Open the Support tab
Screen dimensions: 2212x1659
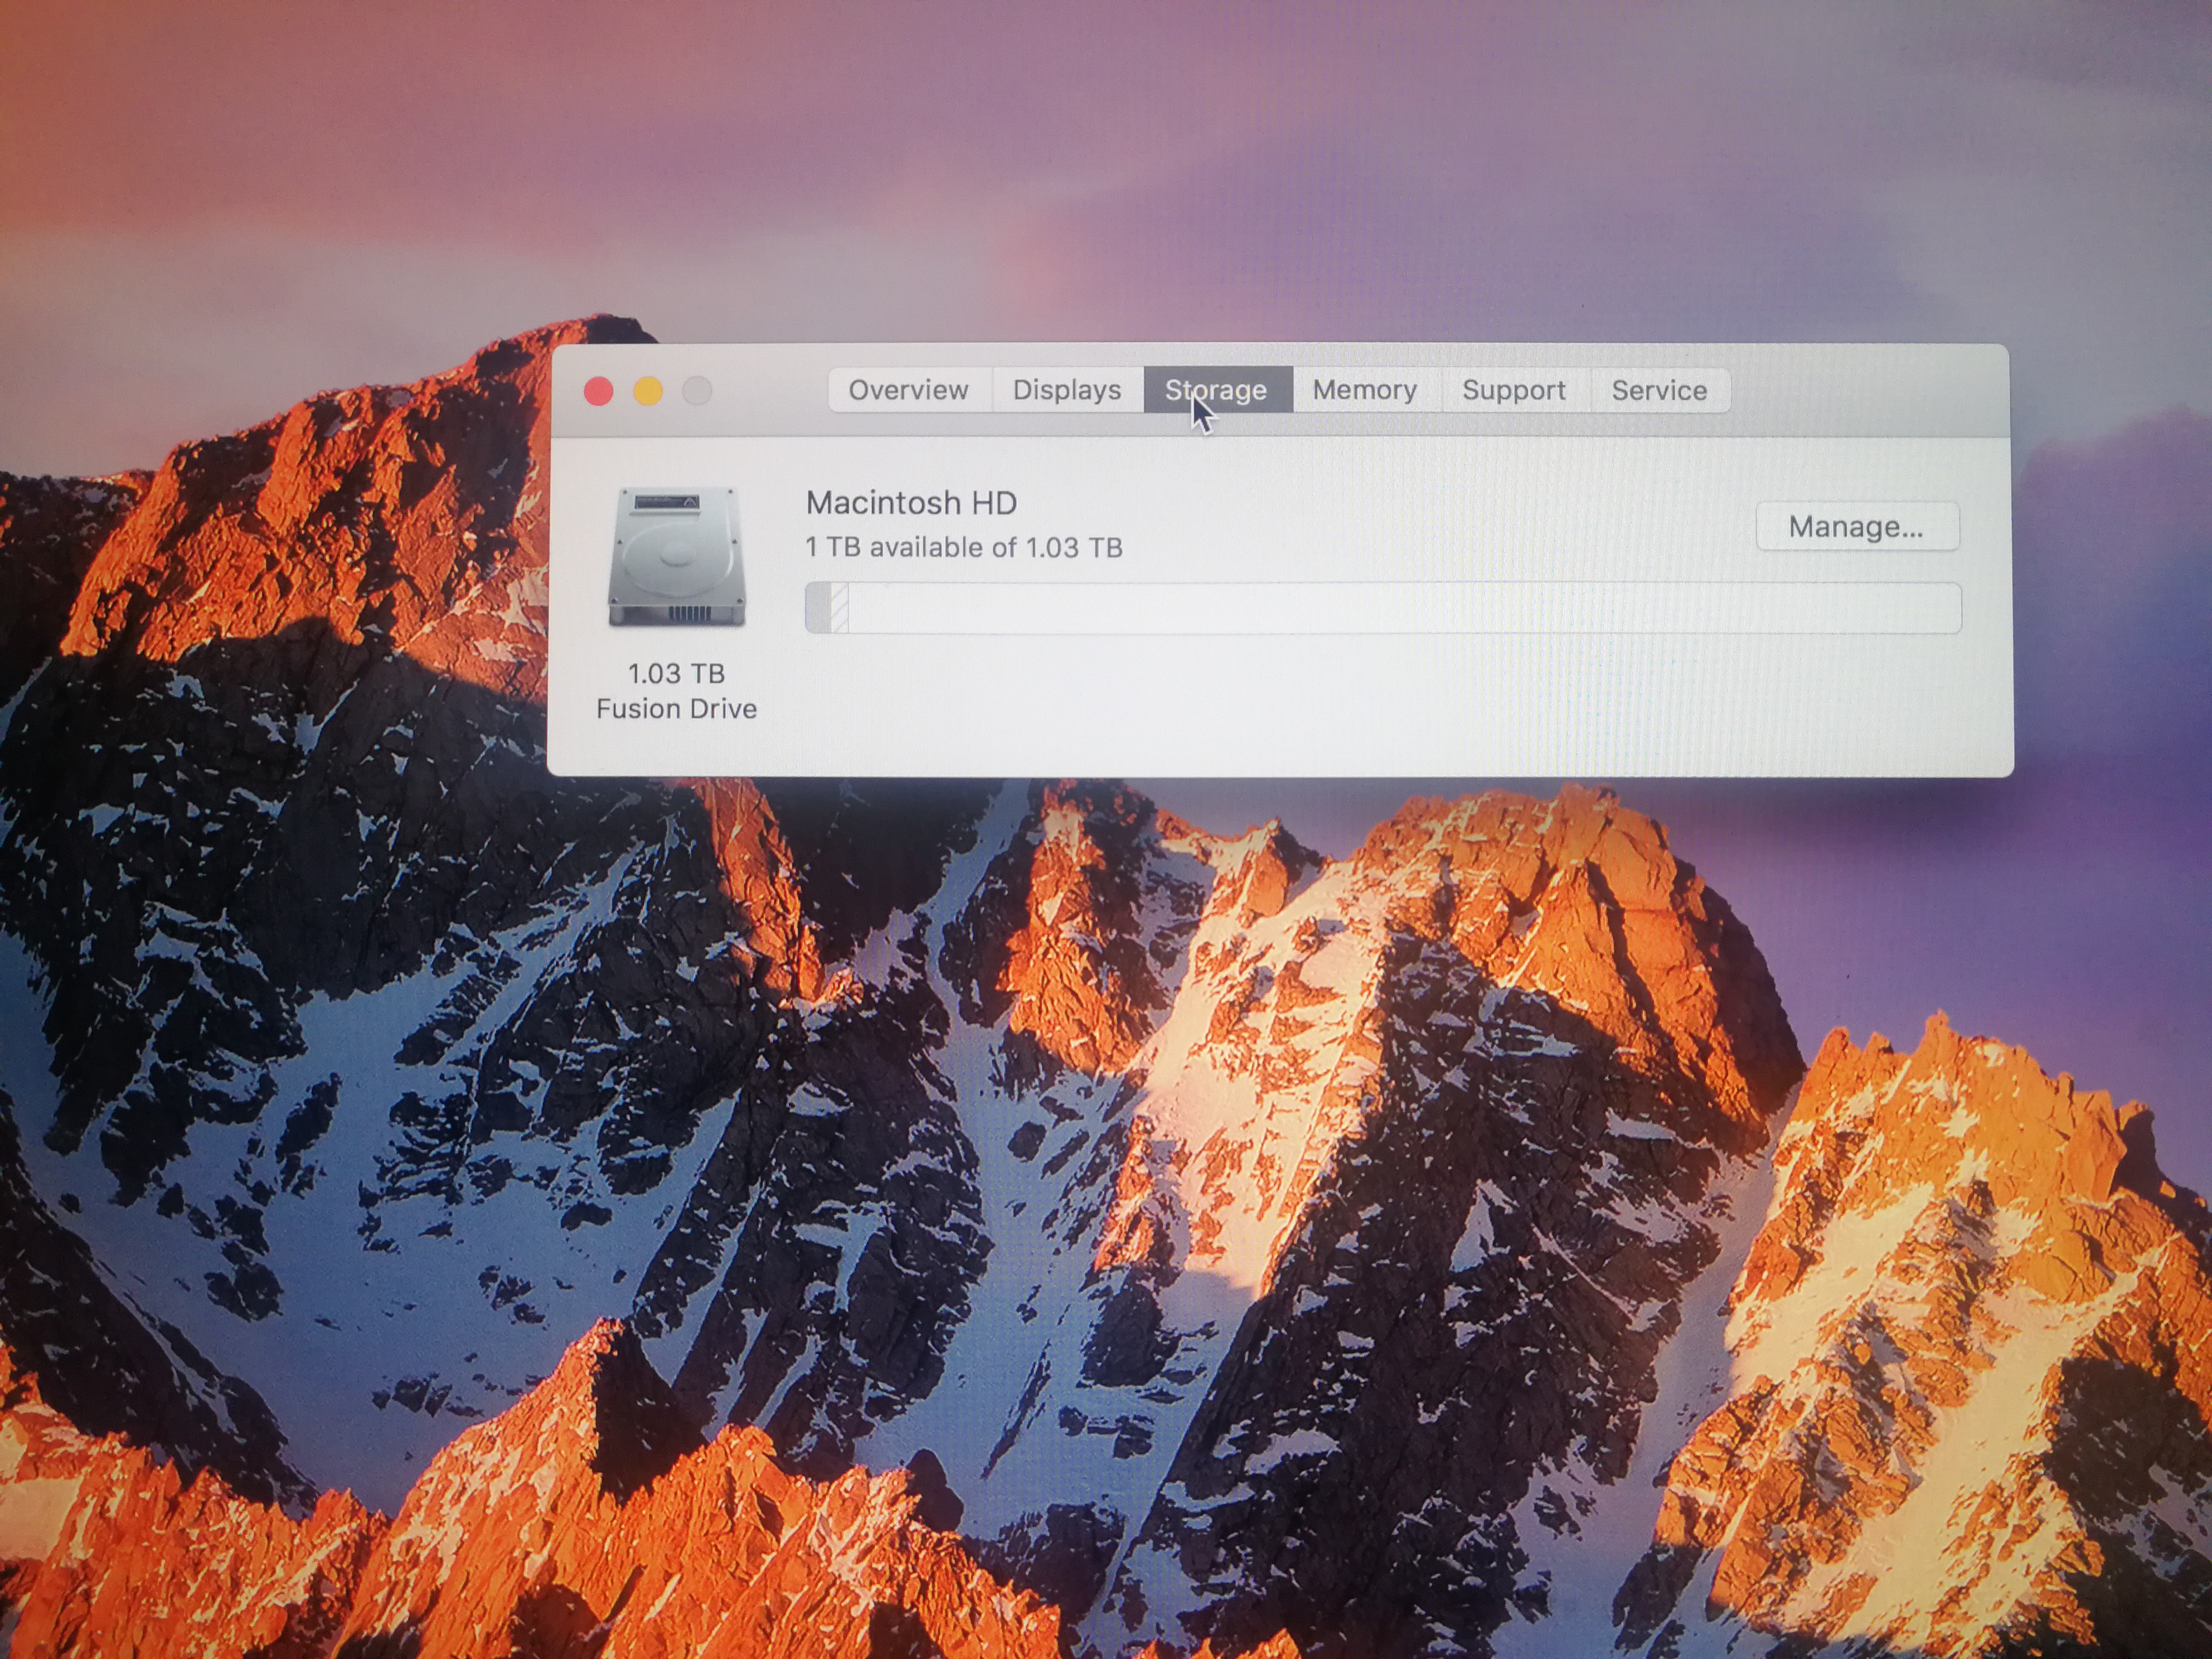(1514, 390)
